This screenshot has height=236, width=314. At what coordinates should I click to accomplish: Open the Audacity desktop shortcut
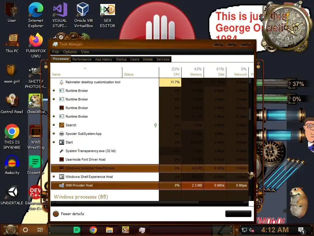coord(12,165)
